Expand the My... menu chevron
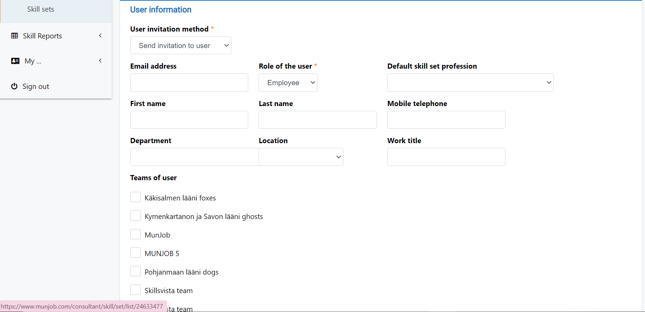 (x=100, y=60)
